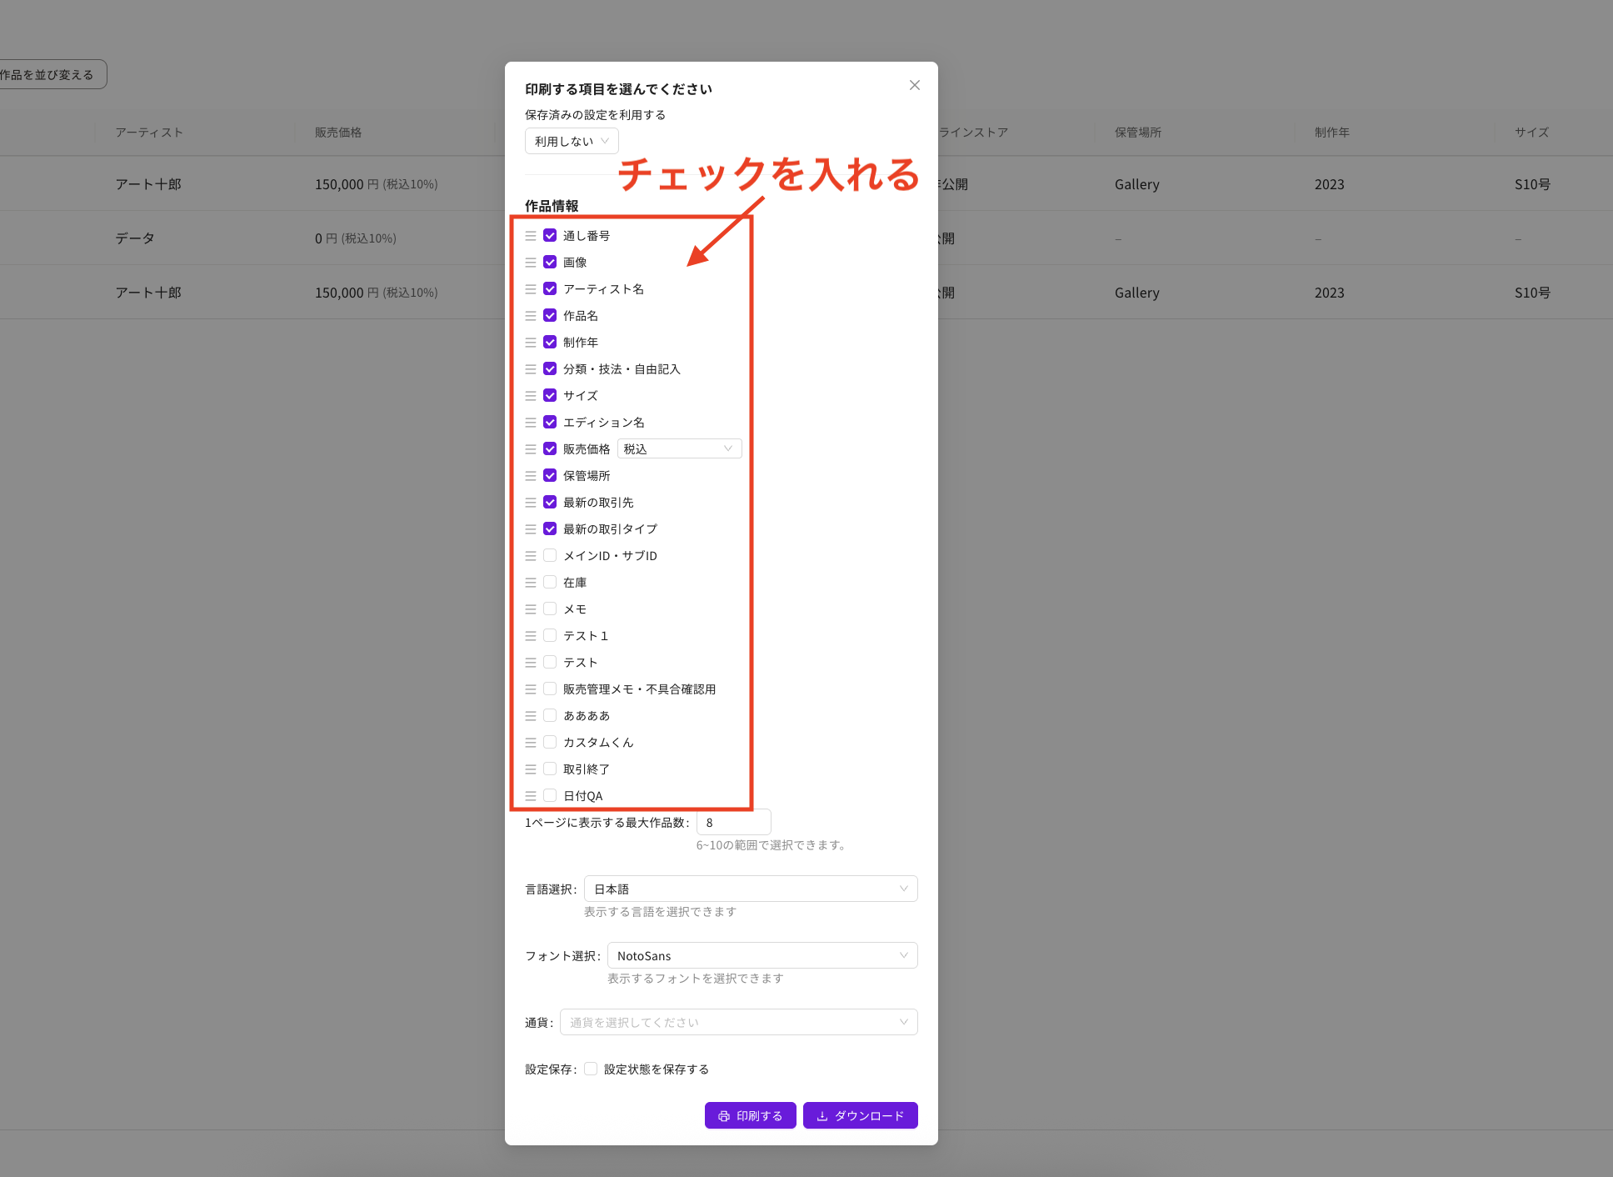The height and width of the screenshot is (1177, 1613).
Task: Click the reorder handle next to 日付QA
Action: click(532, 795)
